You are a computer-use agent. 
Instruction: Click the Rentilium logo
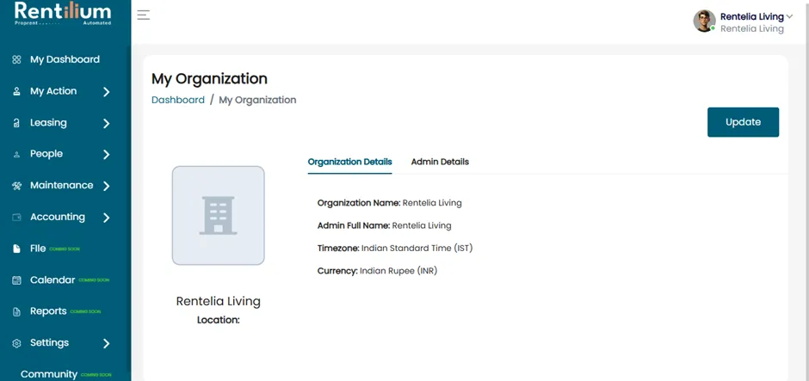[x=63, y=14]
